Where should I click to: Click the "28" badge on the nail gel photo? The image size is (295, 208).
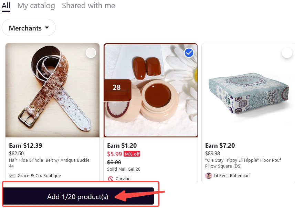pyautogui.click(x=117, y=90)
